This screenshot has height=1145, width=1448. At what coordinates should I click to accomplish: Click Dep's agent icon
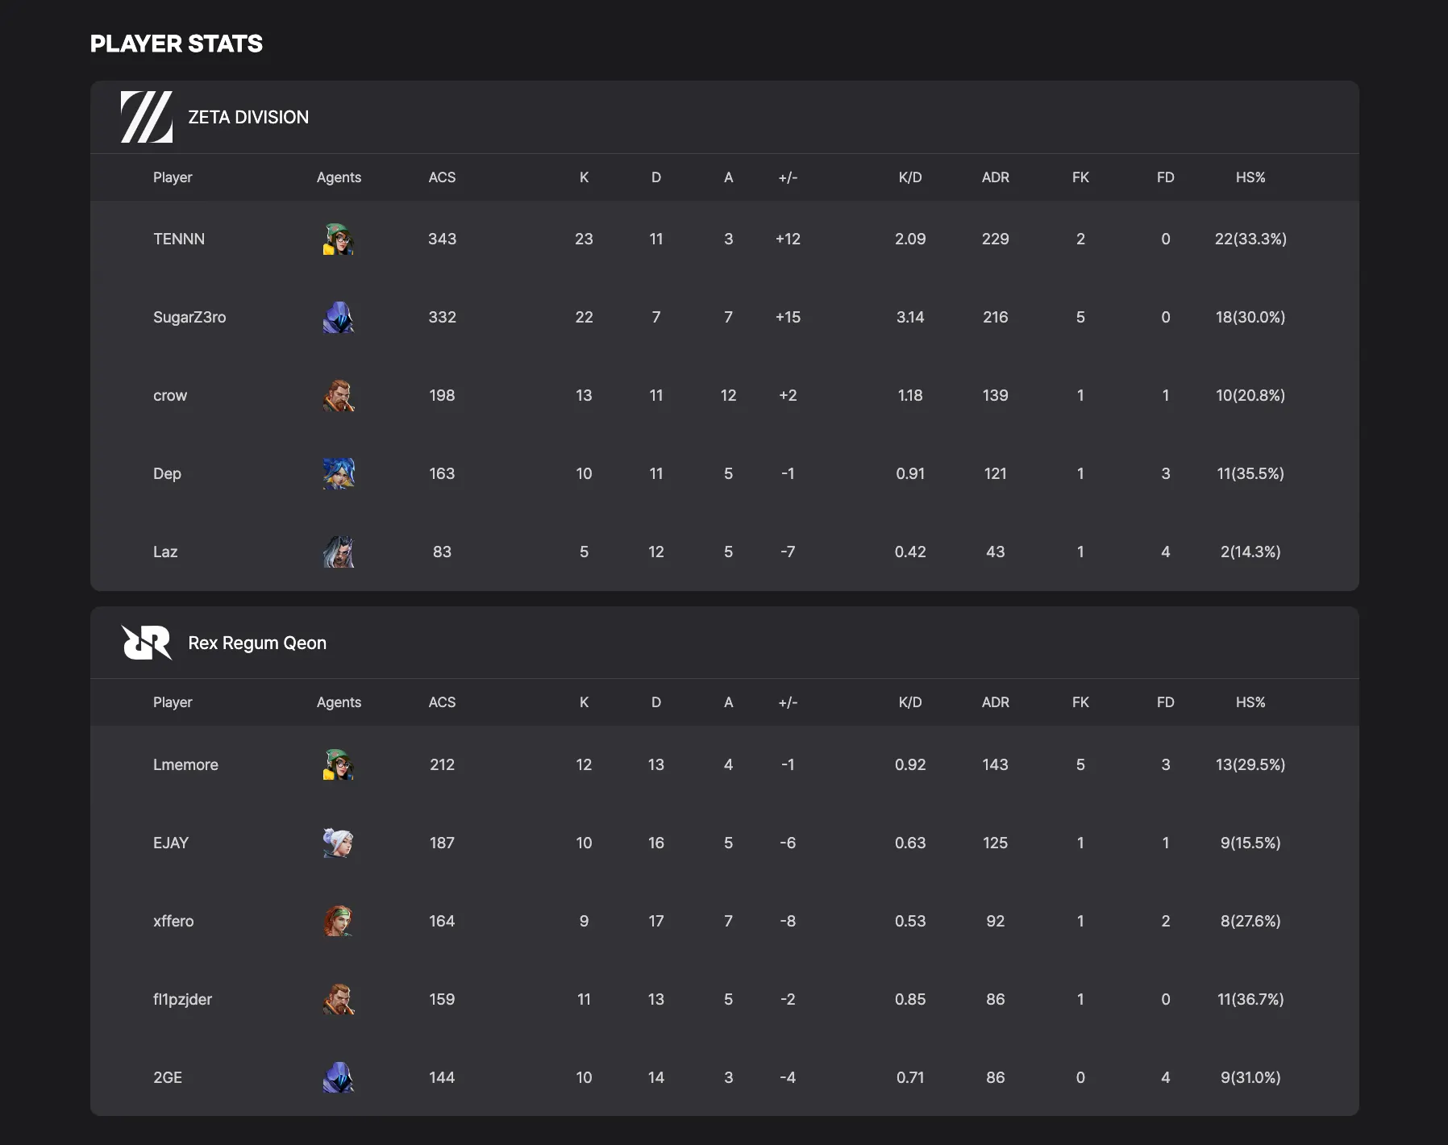[x=339, y=474]
